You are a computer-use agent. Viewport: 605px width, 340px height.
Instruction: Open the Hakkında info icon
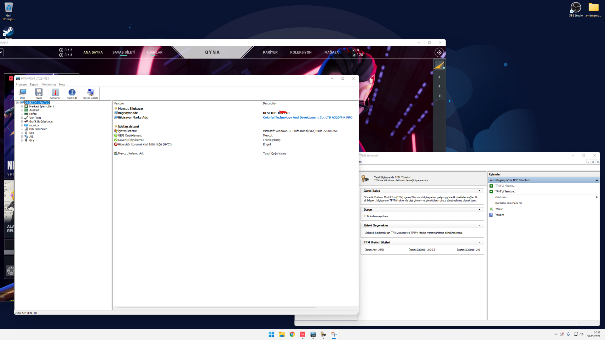click(x=72, y=93)
